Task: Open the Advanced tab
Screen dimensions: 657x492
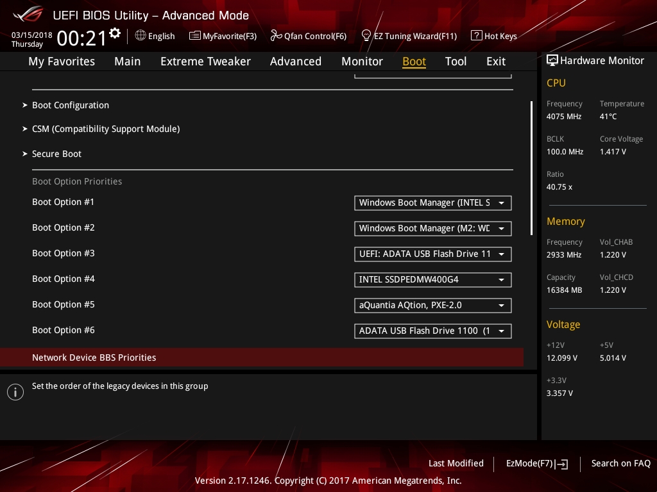Action: (295, 61)
